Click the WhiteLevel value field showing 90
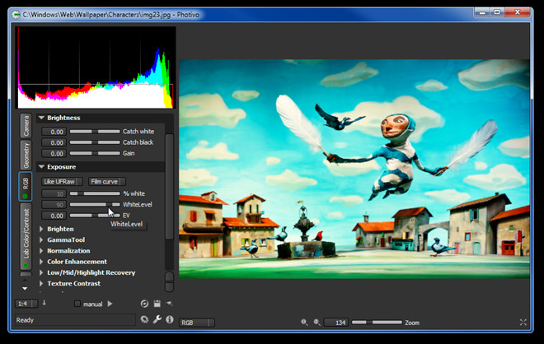The height and width of the screenshot is (344, 544). 54,205
